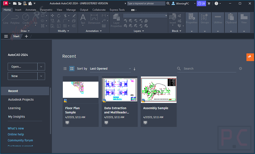Switch to the Express Tools ribbon tab
Image resolution: width=255 pixels, height=154 pixels.
pos(117,10)
